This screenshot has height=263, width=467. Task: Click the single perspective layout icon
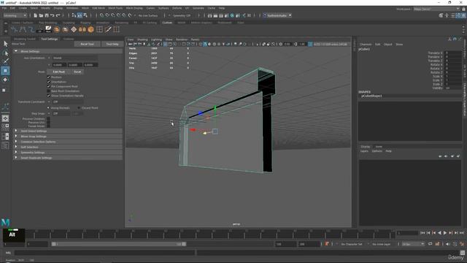coord(5,118)
